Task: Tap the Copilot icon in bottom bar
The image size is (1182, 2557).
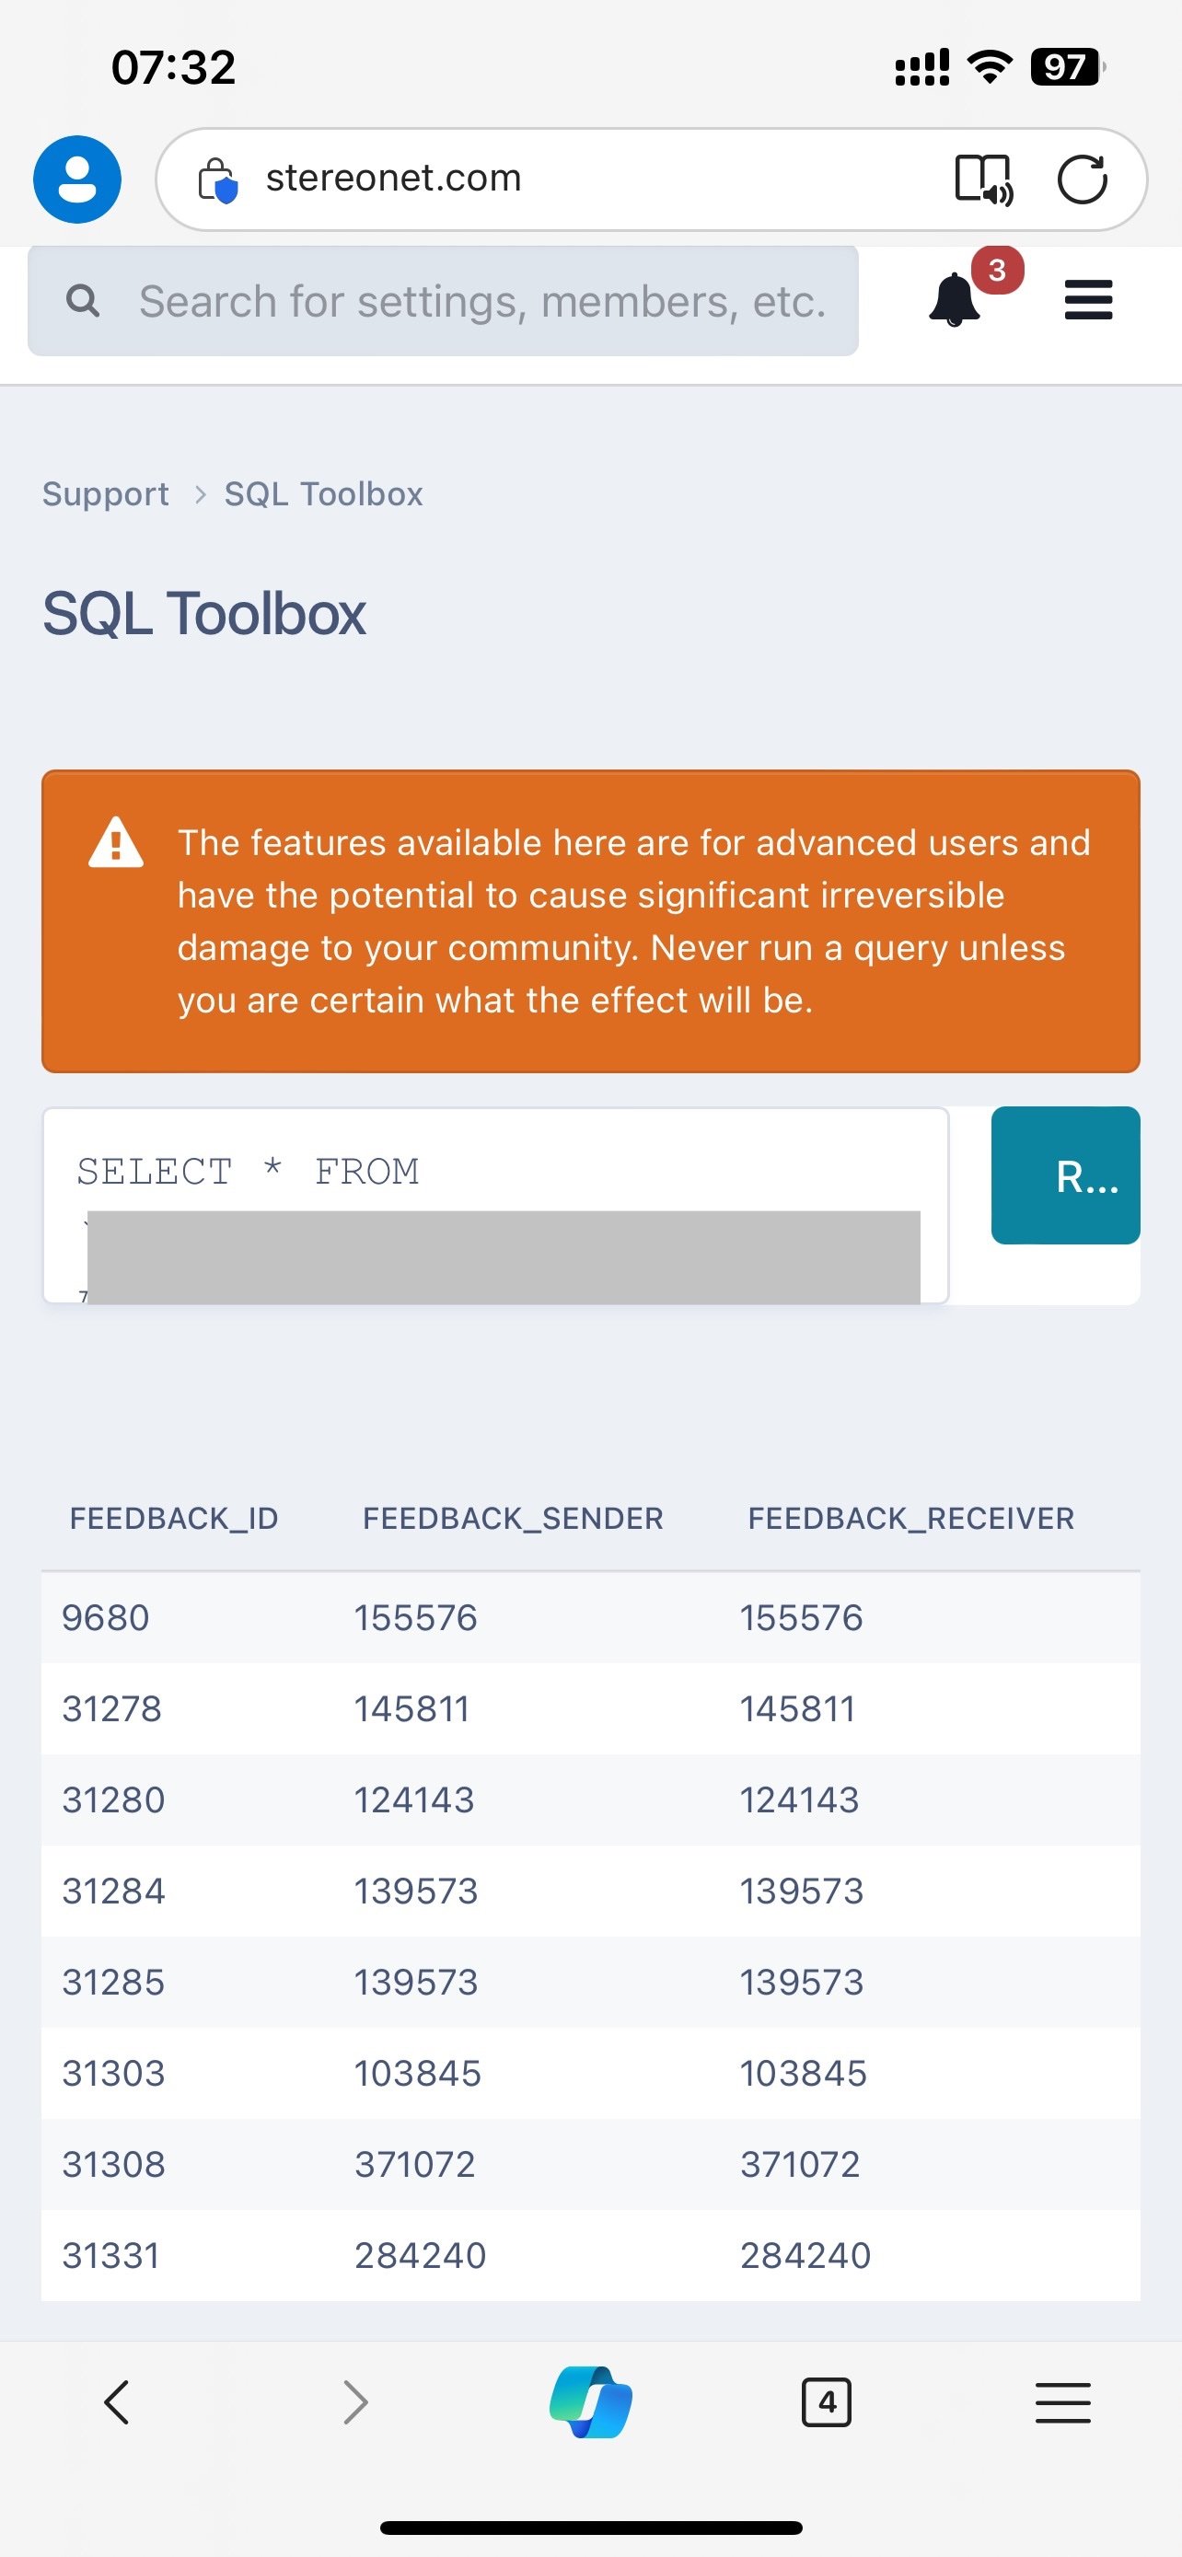Action: point(590,2402)
